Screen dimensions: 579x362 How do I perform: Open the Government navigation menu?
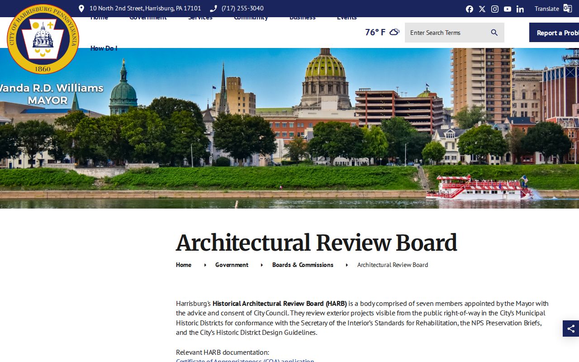pos(148,18)
